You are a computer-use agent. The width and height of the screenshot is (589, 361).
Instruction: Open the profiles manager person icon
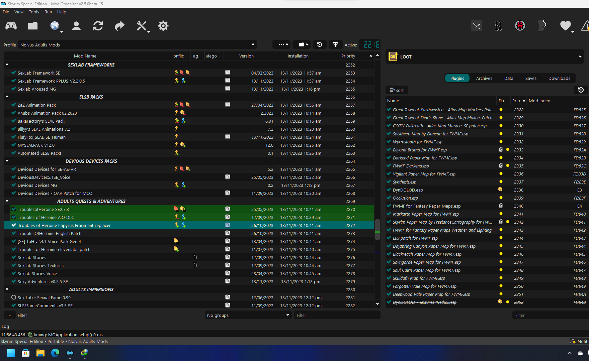76,26
